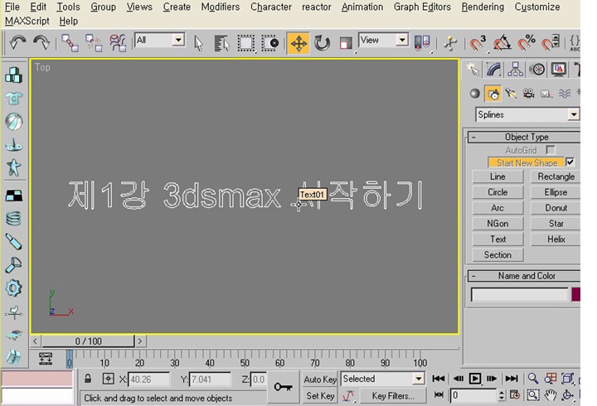
Task: Open Select by Name tool
Action: click(x=221, y=43)
